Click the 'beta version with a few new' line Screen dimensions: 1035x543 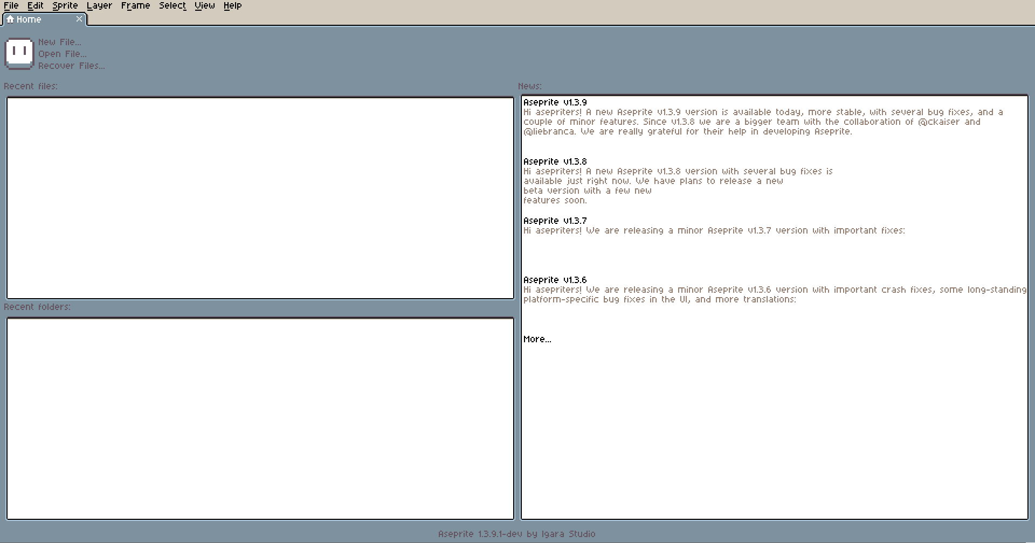[x=588, y=191]
